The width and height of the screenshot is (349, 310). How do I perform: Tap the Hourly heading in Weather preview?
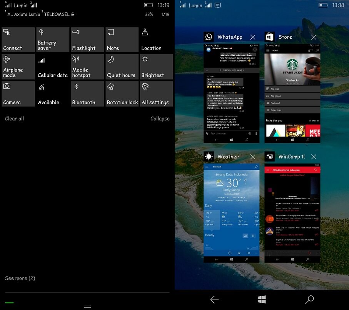(x=209, y=235)
